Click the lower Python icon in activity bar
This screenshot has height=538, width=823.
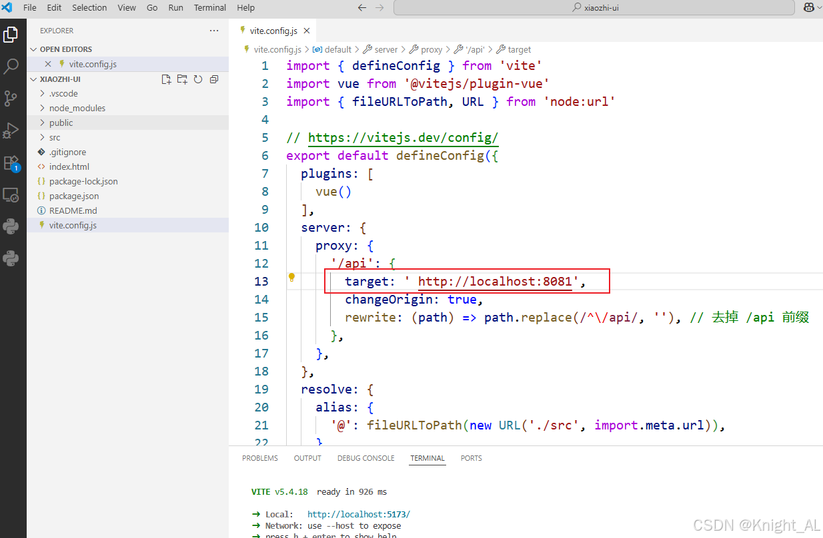pyautogui.click(x=11, y=258)
